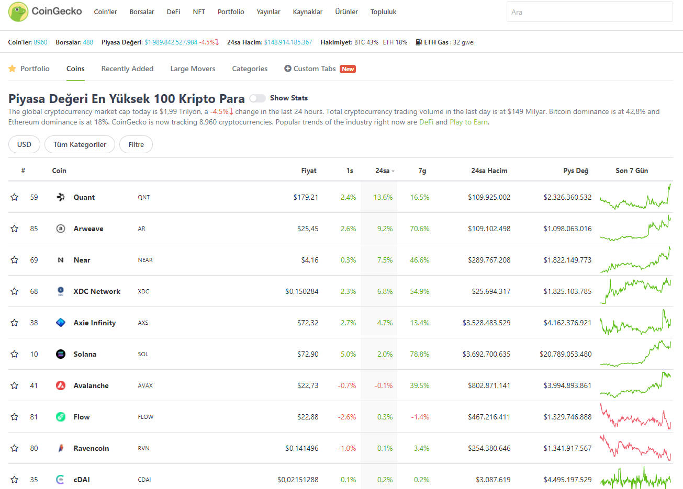
Task: Open the Tüm Kategoriler dropdown
Action: tap(80, 144)
